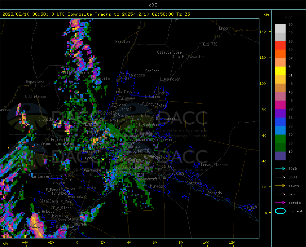Click the dBZ title at top
Screen dimensions: 306x247
[x=153, y=5]
